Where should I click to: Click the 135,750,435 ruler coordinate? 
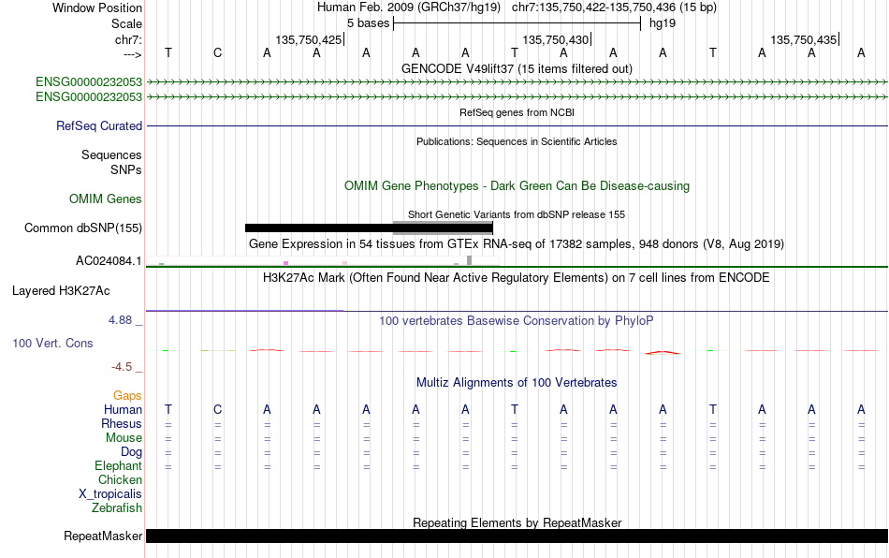[804, 39]
